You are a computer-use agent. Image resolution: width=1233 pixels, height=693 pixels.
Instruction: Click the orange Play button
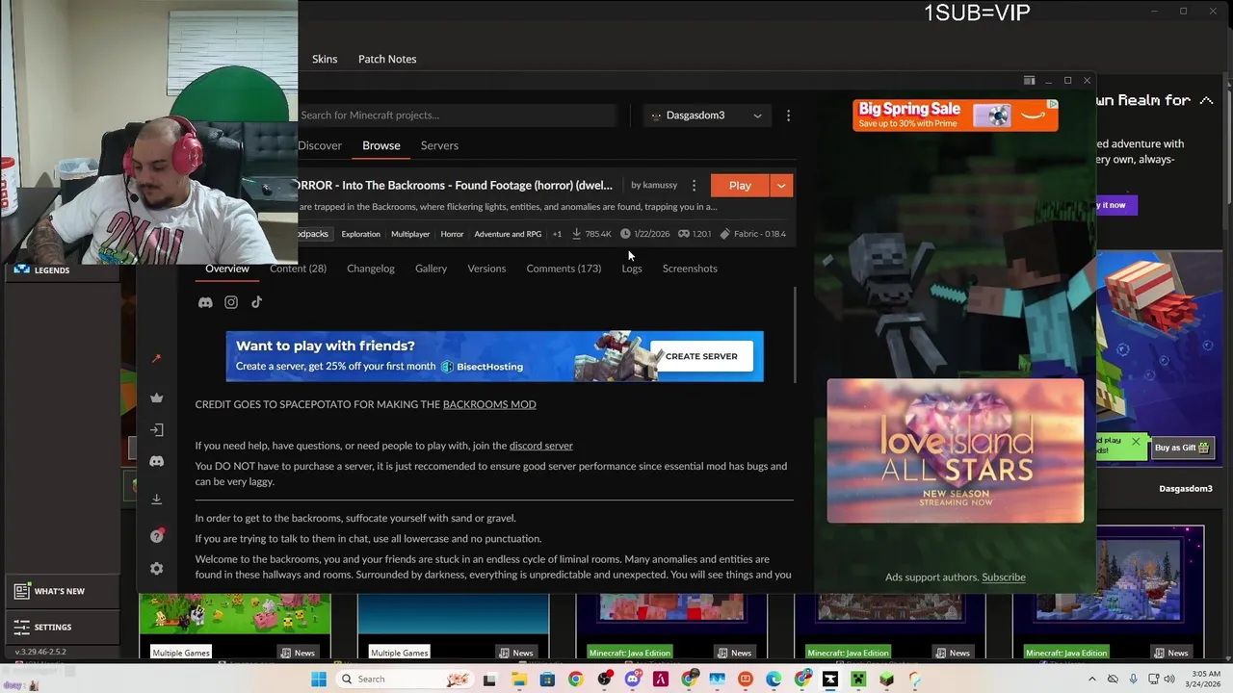pos(740,186)
